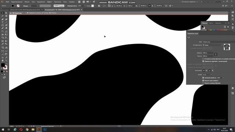
Task: Set overlap to Bottom in Front
Action: pos(213,70)
